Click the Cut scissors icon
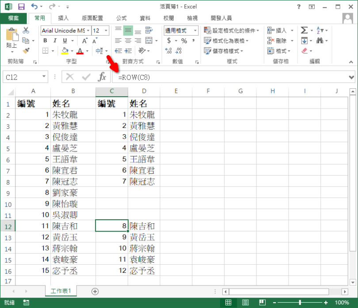358x308 pixels. tap(26, 30)
